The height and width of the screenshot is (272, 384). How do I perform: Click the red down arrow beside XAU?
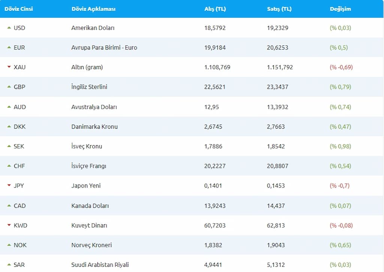(x=9, y=67)
